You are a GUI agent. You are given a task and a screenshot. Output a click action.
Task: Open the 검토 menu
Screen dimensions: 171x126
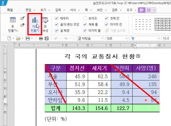[x=115, y=10]
